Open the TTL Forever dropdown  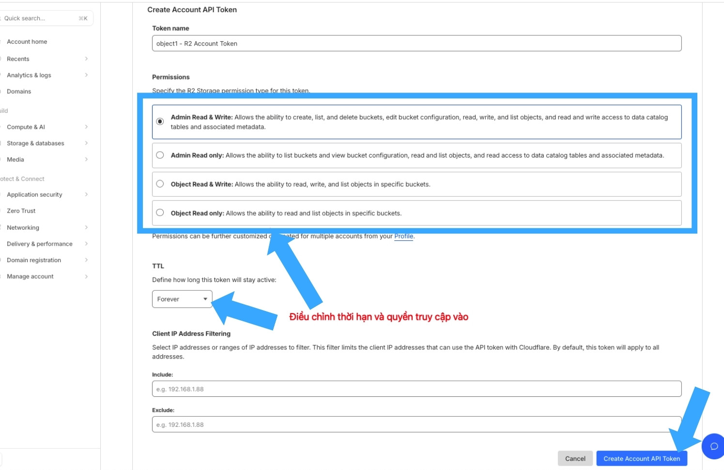(182, 299)
